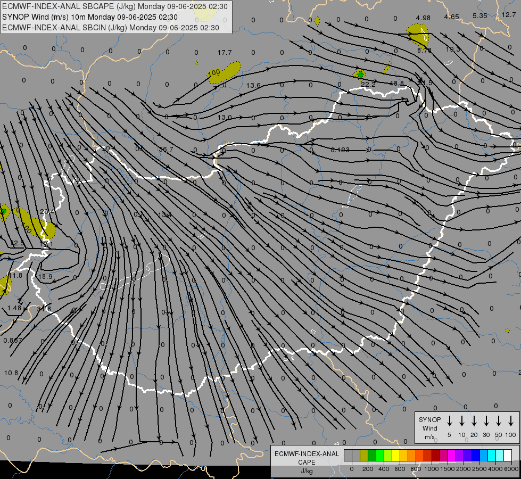The height and width of the screenshot is (479, 521).
Task: Click the ECMWF-INDEX-ANAL CAPE legend label
Action: 307,462
